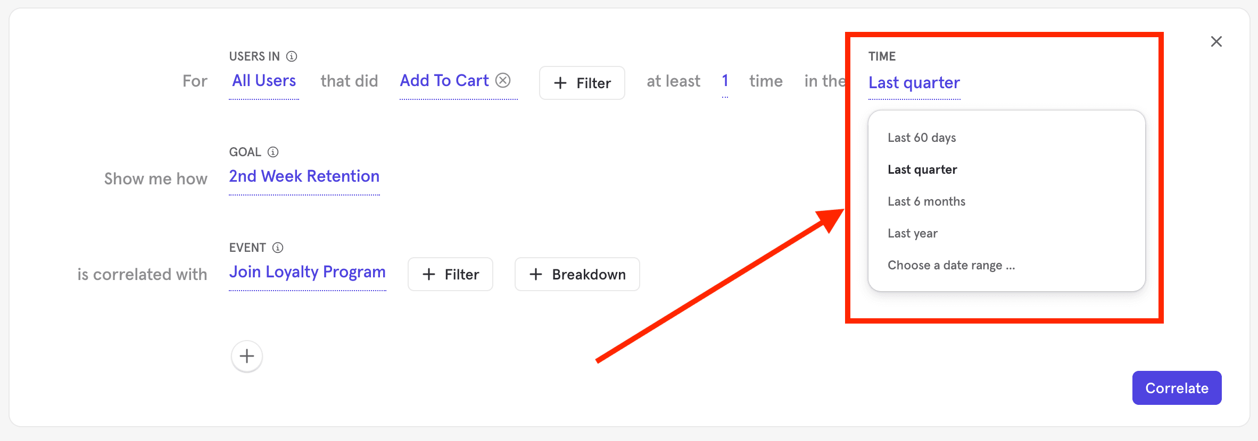Open the All Users dropdown
Screen dimensions: 1258x441
[264, 81]
